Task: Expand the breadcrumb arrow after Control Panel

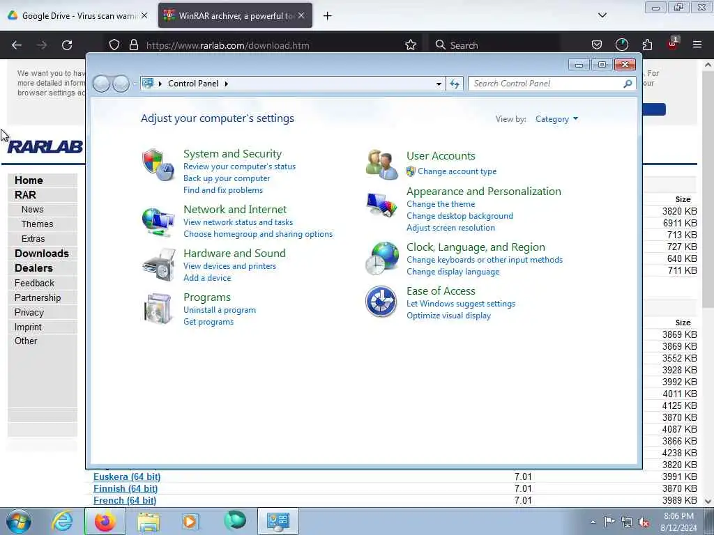Action: pos(226,84)
